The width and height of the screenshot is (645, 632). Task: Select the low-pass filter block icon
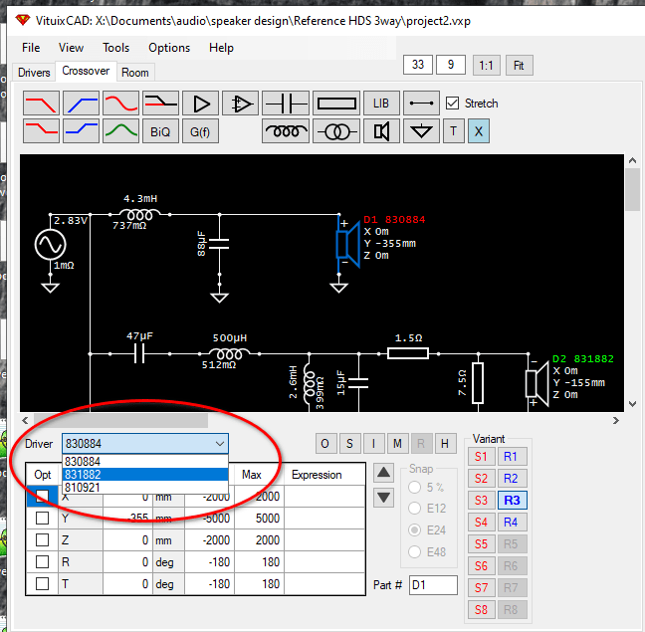(41, 104)
